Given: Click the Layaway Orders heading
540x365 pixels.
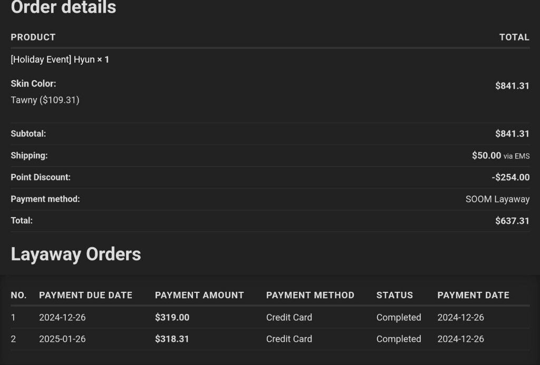Looking at the screenshot, I should pyautogui.click(x=76, y=254).
